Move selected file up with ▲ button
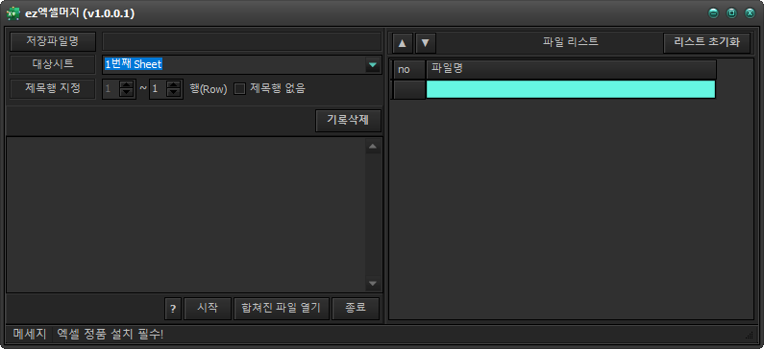764x349 pixels. [403, 43]
